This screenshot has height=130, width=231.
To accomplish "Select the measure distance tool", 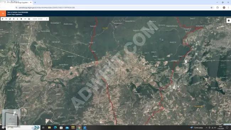I will (25, 19).
